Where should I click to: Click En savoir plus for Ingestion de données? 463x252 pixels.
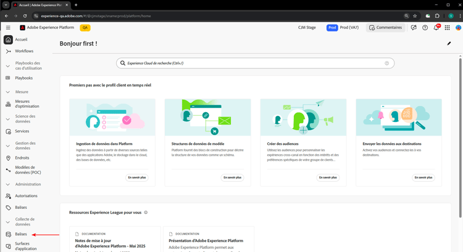pyautogui.click(x=137, y=177)
